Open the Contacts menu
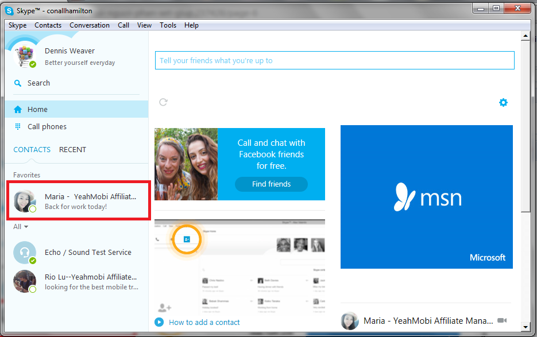The image size is (537, 337). pyautogui.click(x=48, y=25)
